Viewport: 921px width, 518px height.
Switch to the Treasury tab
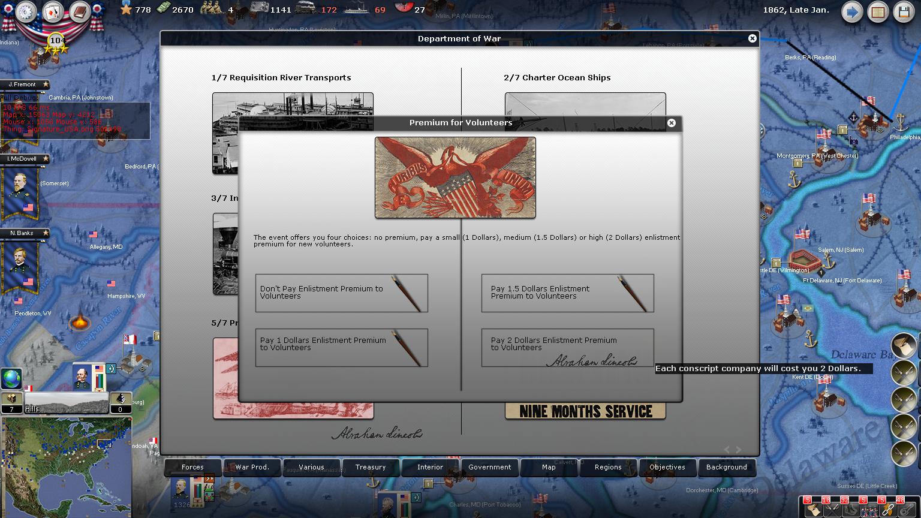tap(371, 467)
